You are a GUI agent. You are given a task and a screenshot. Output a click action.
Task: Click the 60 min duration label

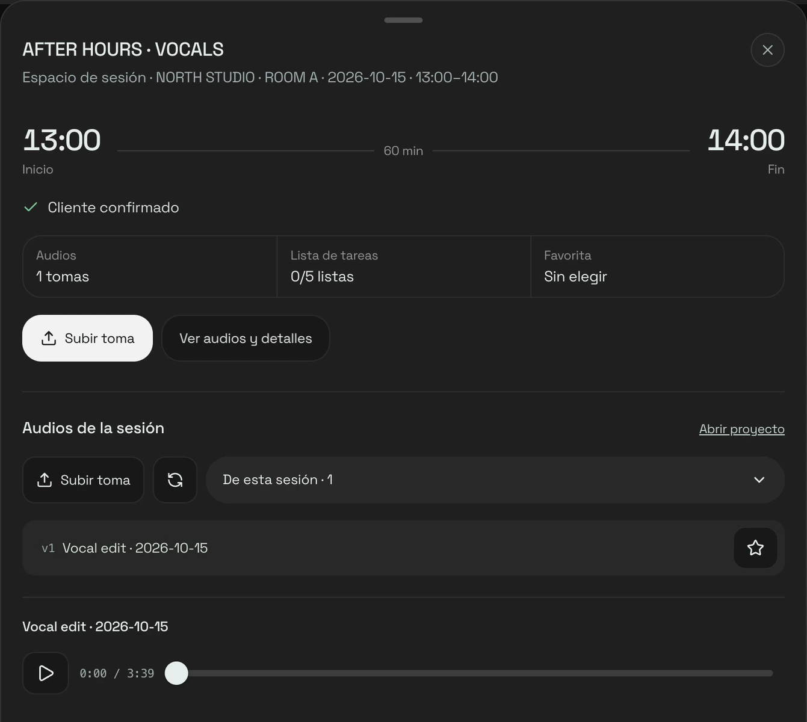(x=403, y=151)
